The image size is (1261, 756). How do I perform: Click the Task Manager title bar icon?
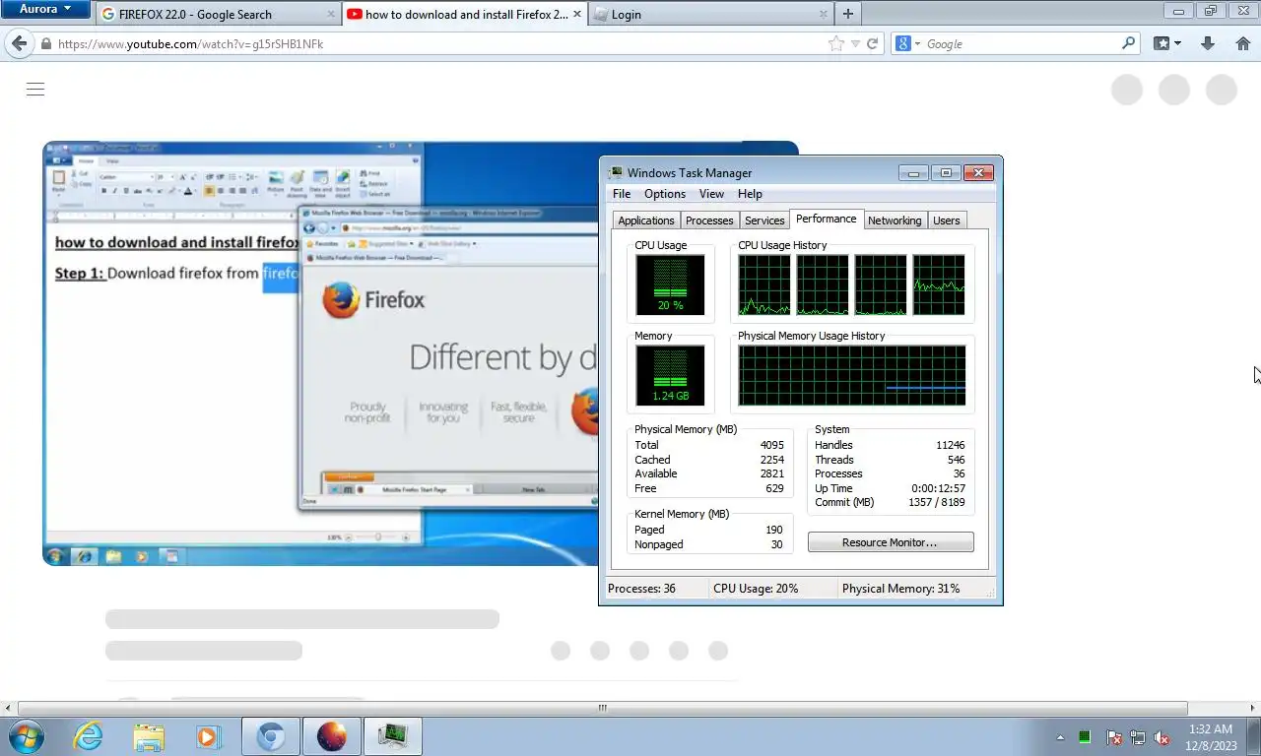[616, 173]
